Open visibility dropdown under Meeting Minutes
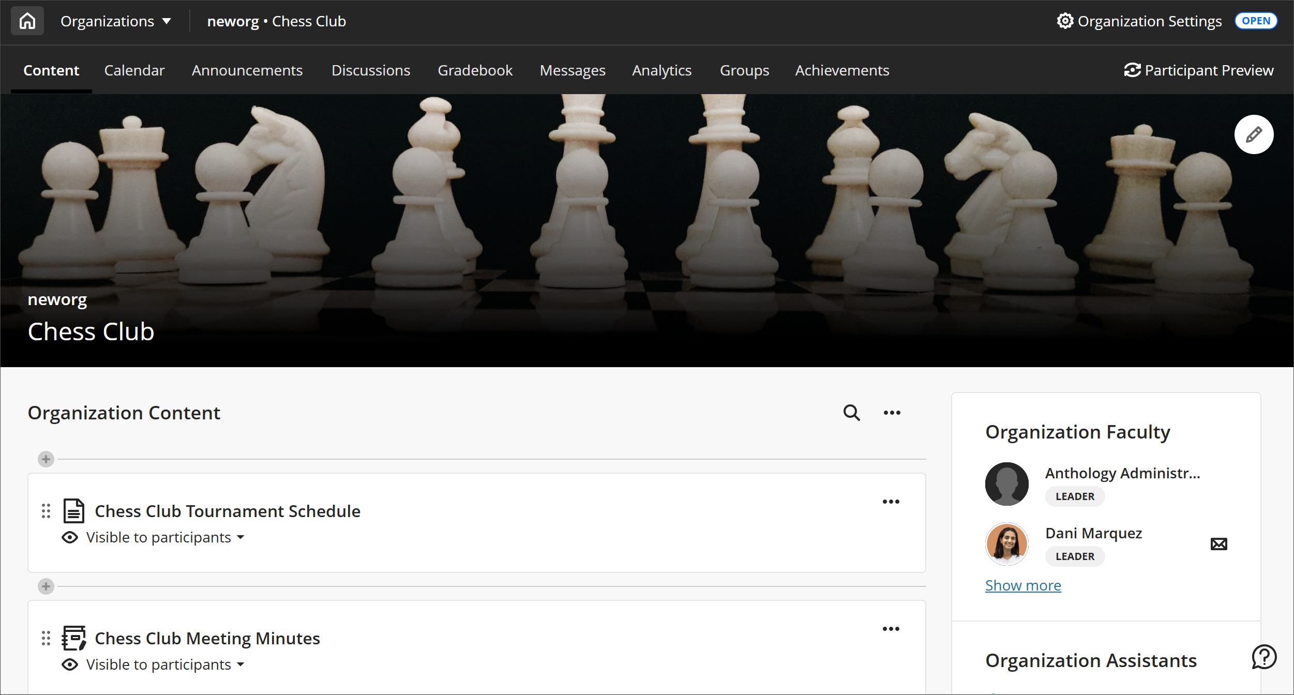The height and width of the screenshot is (695, 1294). (241, 664)
